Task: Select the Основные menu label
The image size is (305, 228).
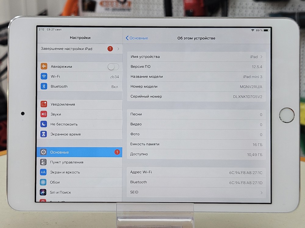Action: pyautogui.click(x=59, y=152)
